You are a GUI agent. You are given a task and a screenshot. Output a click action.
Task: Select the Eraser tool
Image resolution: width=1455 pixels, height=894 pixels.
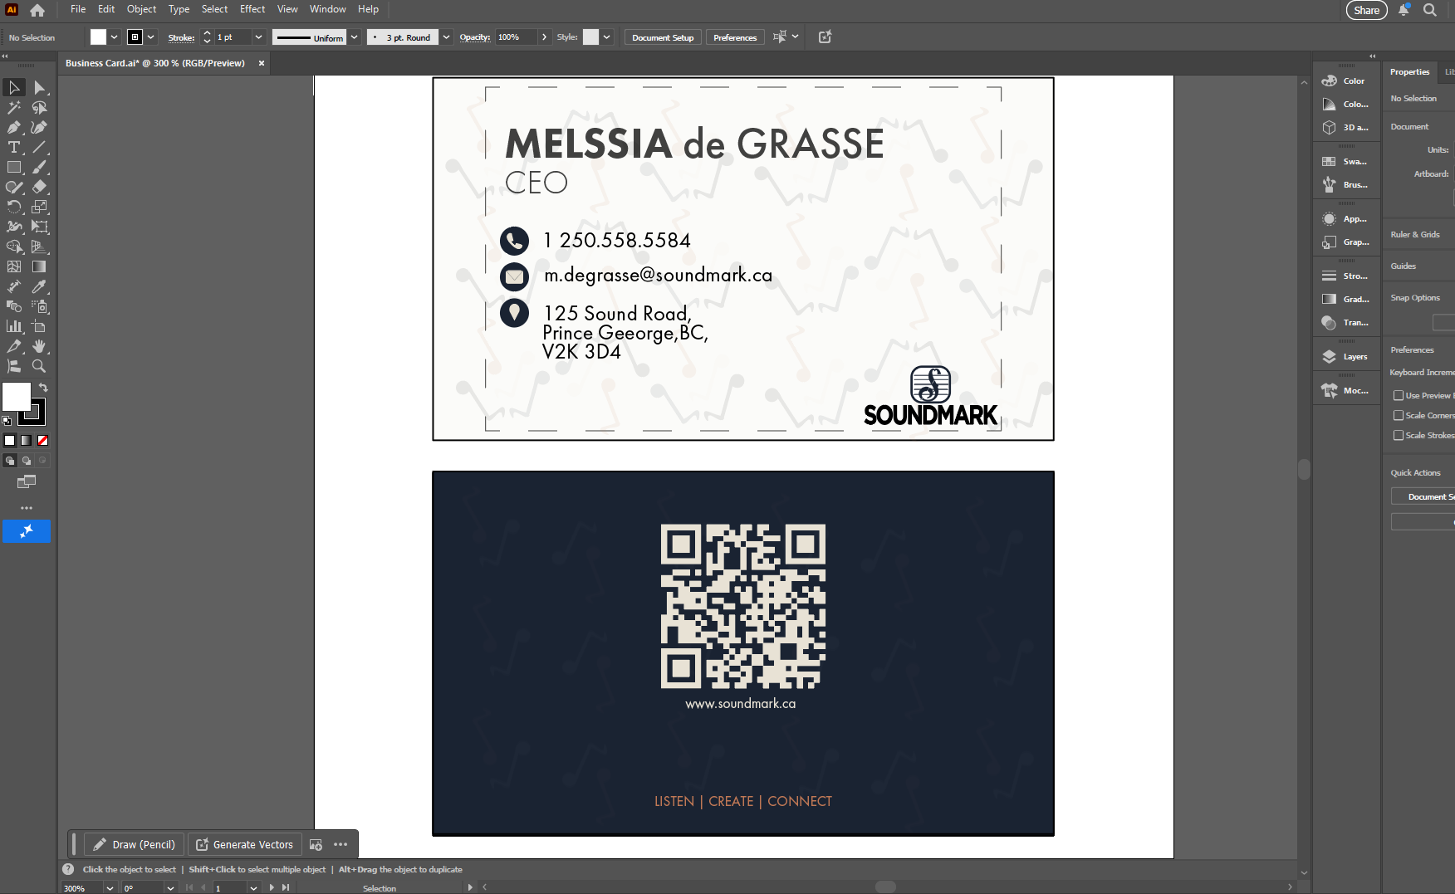39,187
